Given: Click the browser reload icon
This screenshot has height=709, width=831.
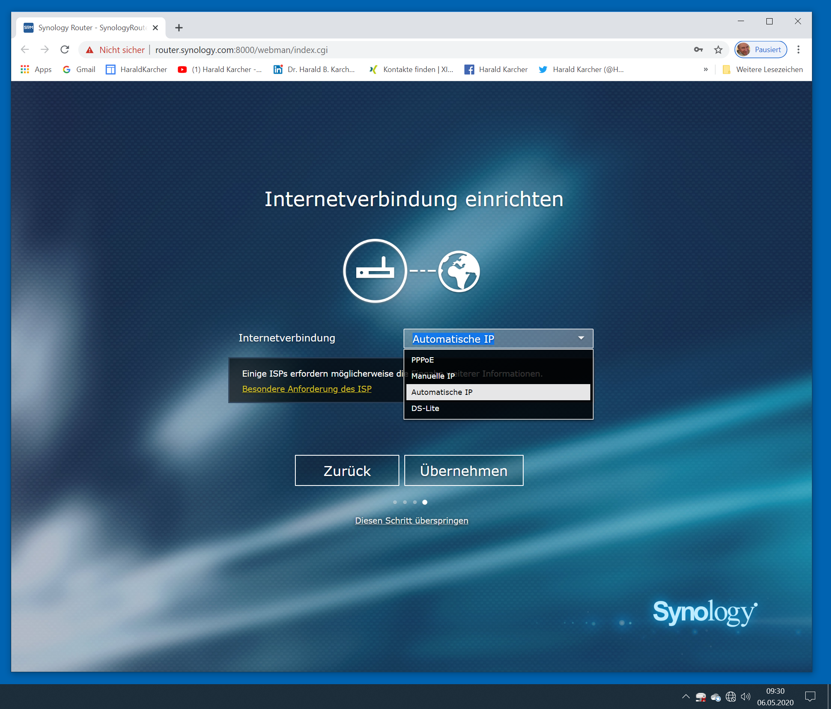Looking at the screenshot, I should pyautogui.click(x=65, y=50).
